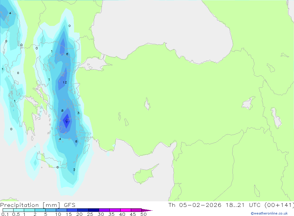Click the legend label "0.1"

(x=5, y=214)
